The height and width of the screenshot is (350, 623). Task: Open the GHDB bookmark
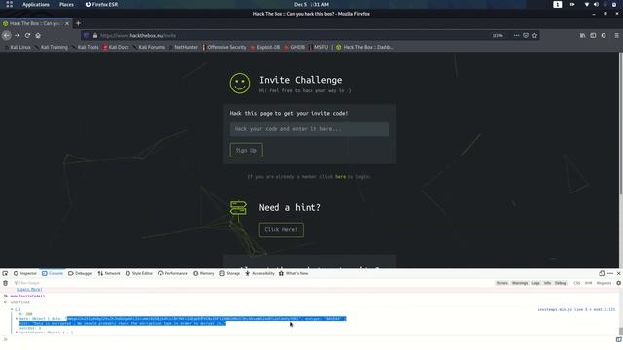click(x=295, y=47)
